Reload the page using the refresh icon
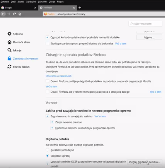Image resolution: width=165 pixels, height=168 pixels. tap(14, 14)
